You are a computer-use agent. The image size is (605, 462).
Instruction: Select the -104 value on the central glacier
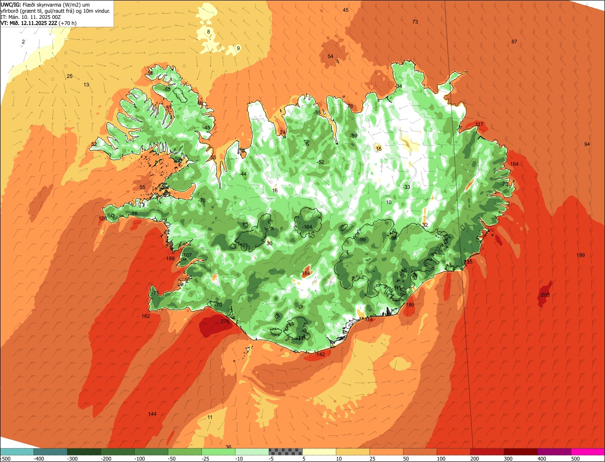[307, 227]
